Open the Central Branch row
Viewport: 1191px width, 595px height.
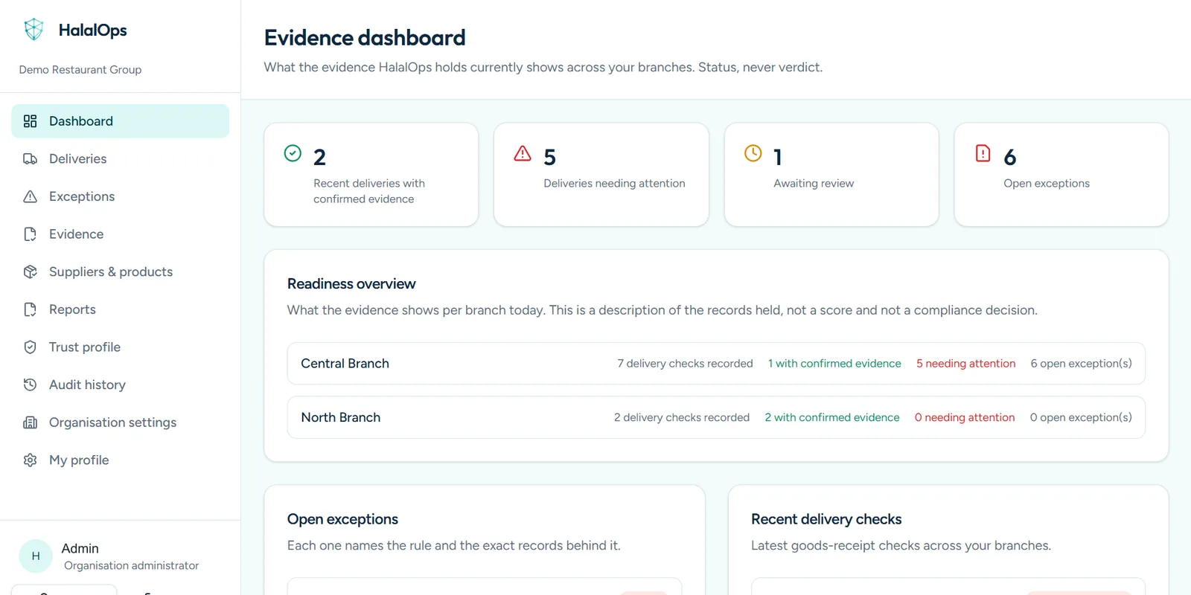[716, 364]
